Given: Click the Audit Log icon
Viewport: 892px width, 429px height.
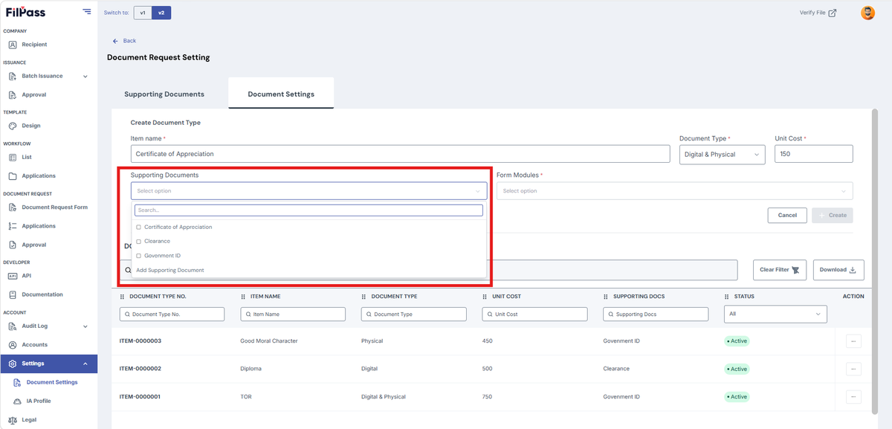Looking at the screenshot, I should 13,326.
